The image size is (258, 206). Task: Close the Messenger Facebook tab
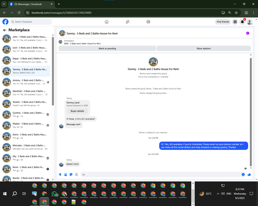52,4
